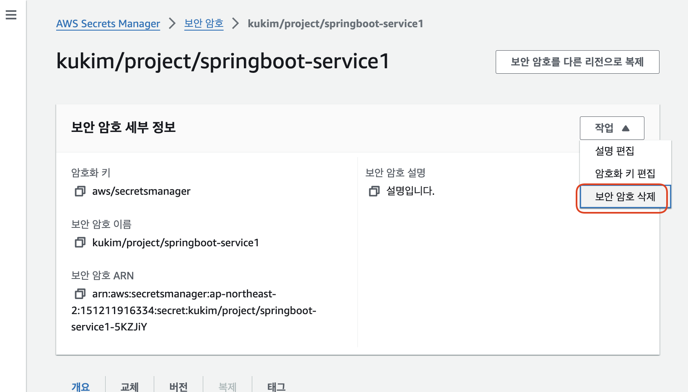Copy the secret name kukim/project/springboot-service1
Screen dimensions: 688x392
(80, 242)
